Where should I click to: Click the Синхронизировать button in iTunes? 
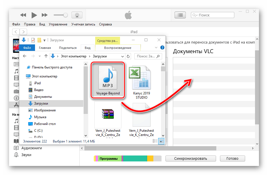tap(191, 159)
